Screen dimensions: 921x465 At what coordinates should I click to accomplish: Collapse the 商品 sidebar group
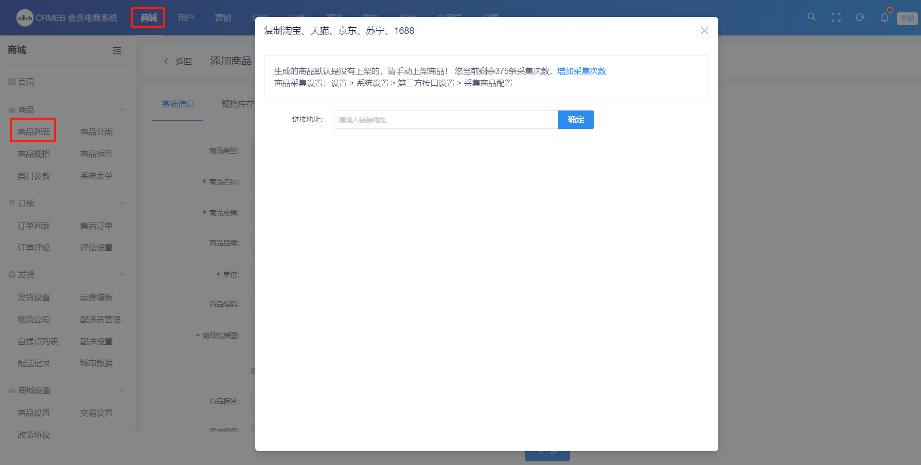[122, 109]
